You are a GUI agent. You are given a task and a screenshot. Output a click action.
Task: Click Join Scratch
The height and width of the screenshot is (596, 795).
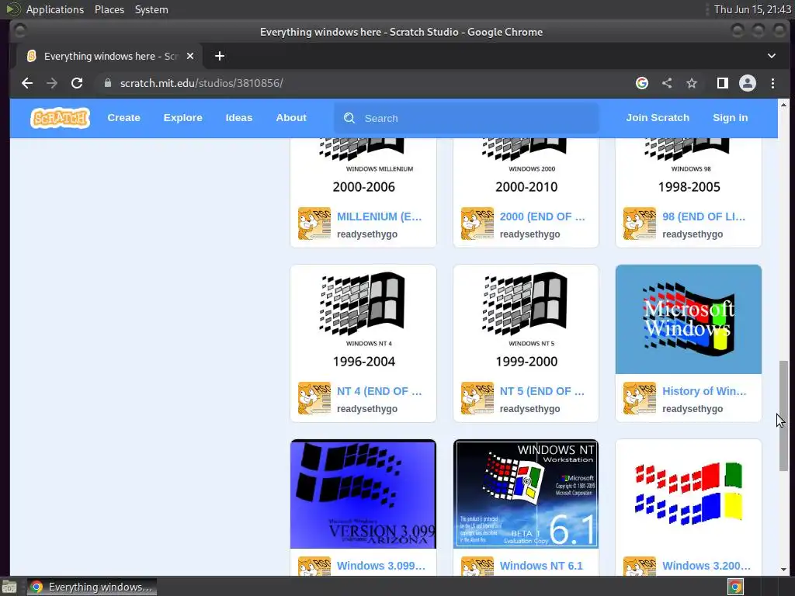tap(658, 118)
